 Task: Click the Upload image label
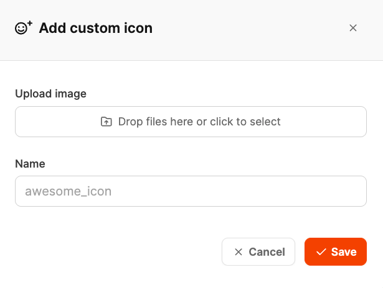50,94
